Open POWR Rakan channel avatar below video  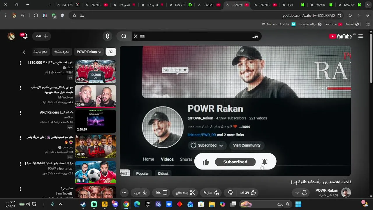346,192
